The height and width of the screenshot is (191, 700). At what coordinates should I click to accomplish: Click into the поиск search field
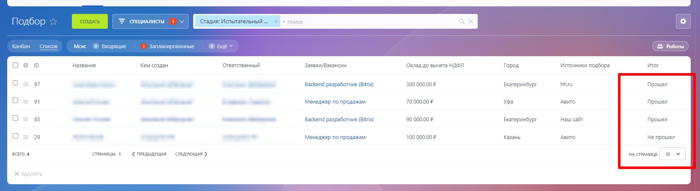[x=368, y=22]
